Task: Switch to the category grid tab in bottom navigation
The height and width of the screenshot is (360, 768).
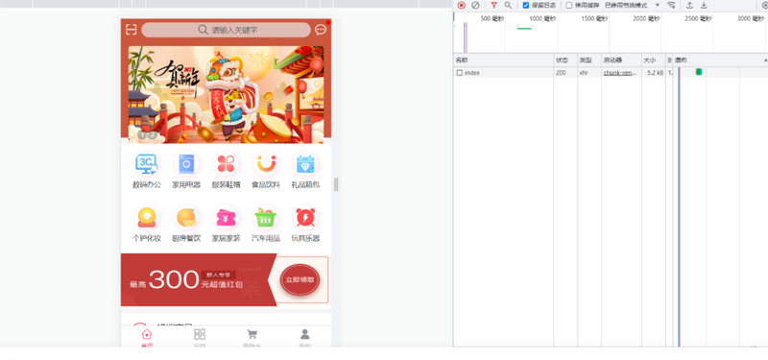Action: coord(200,338)
